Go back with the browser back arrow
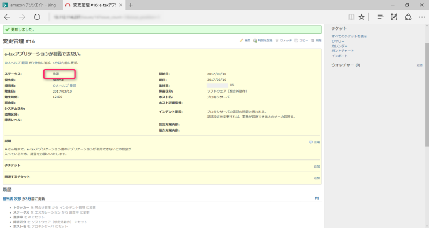This screenshot has width=429, height=228. pyautogui.click(x=7, y=17)
